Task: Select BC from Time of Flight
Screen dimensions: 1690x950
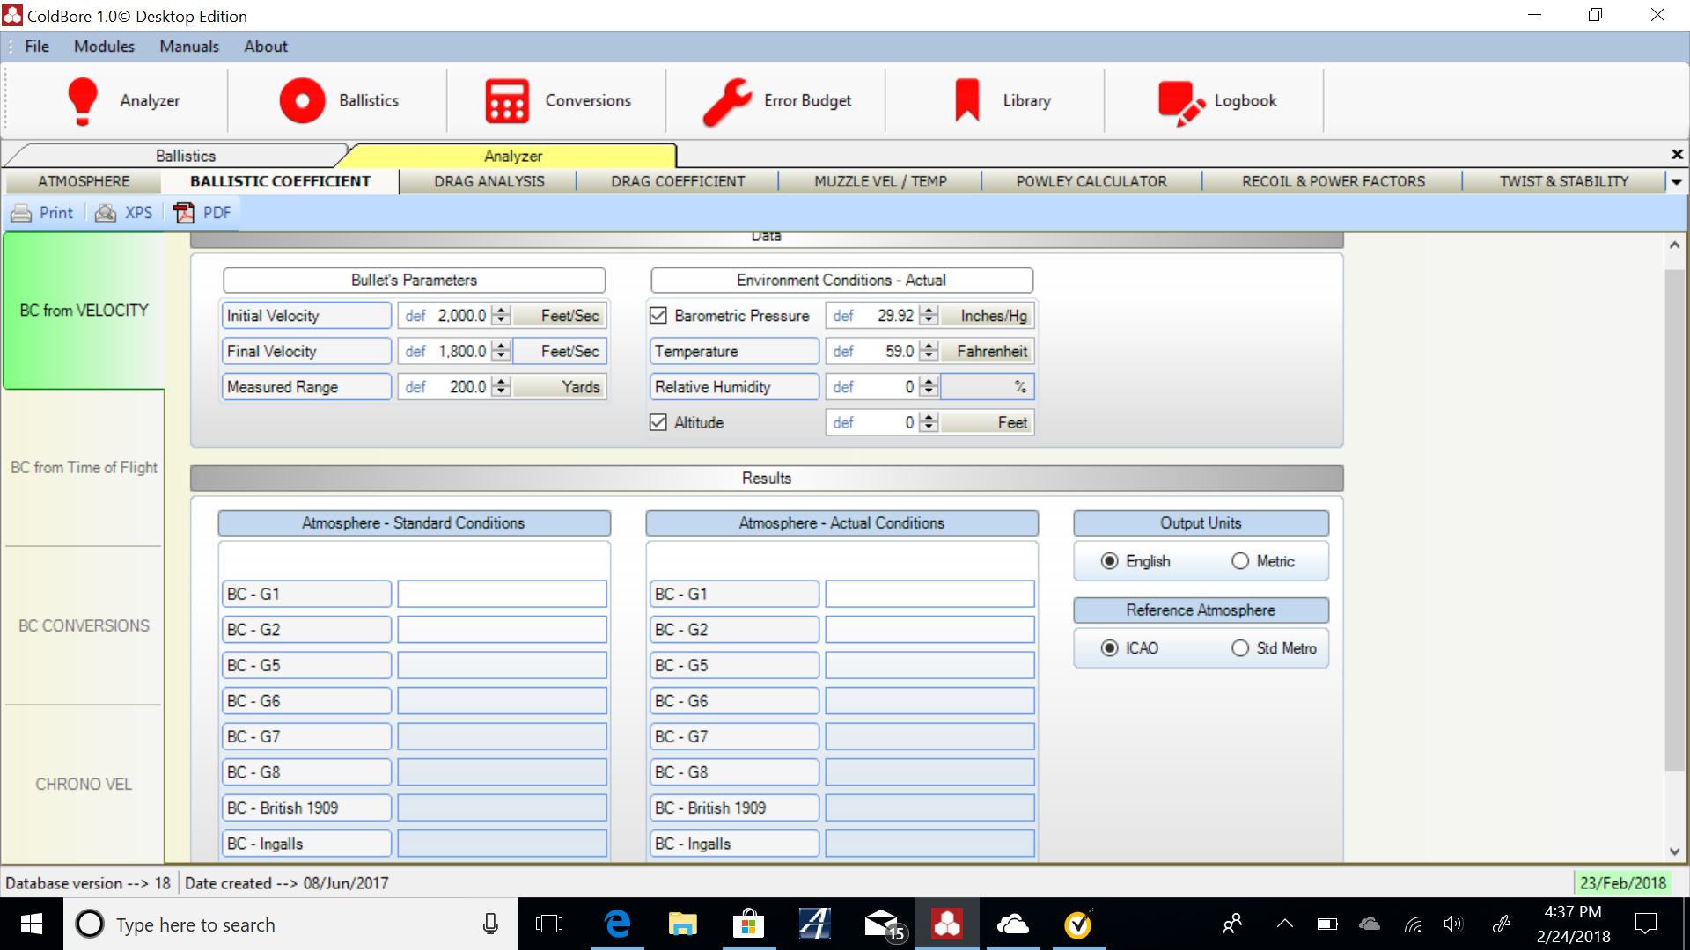Action: pyautogui.click(x=84, y=468)
